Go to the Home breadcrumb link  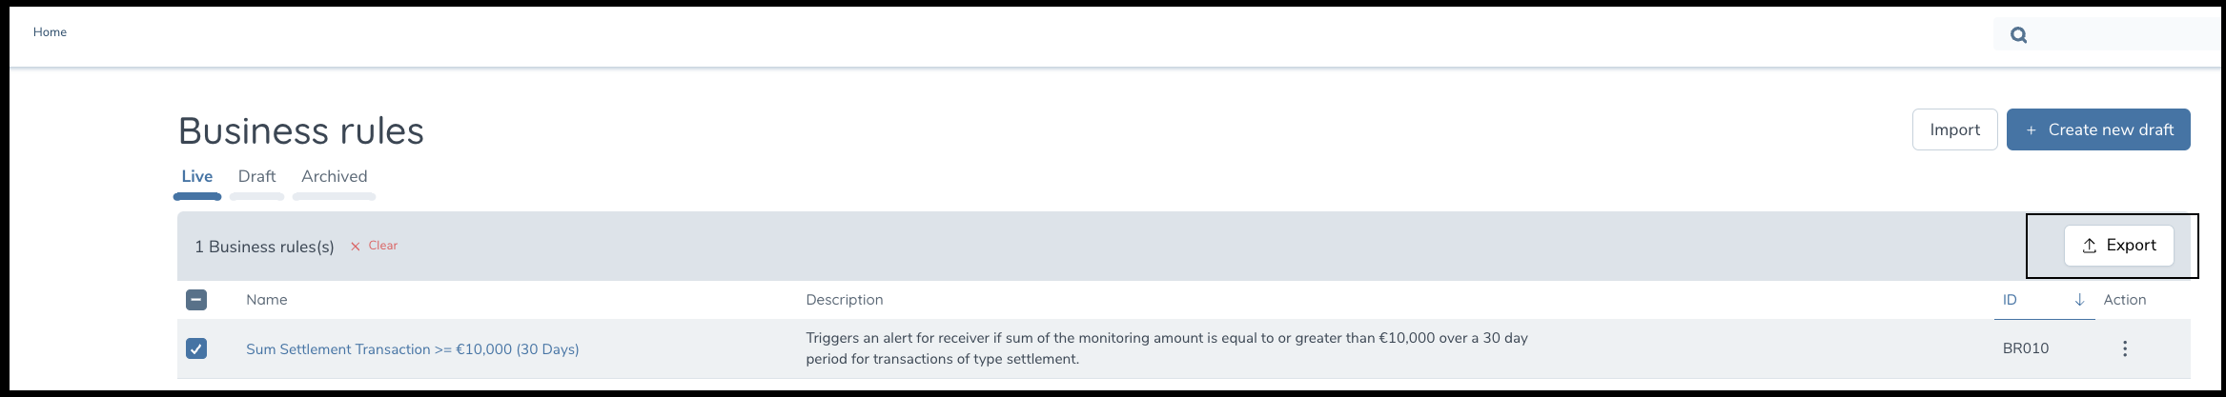pos(50,32)
